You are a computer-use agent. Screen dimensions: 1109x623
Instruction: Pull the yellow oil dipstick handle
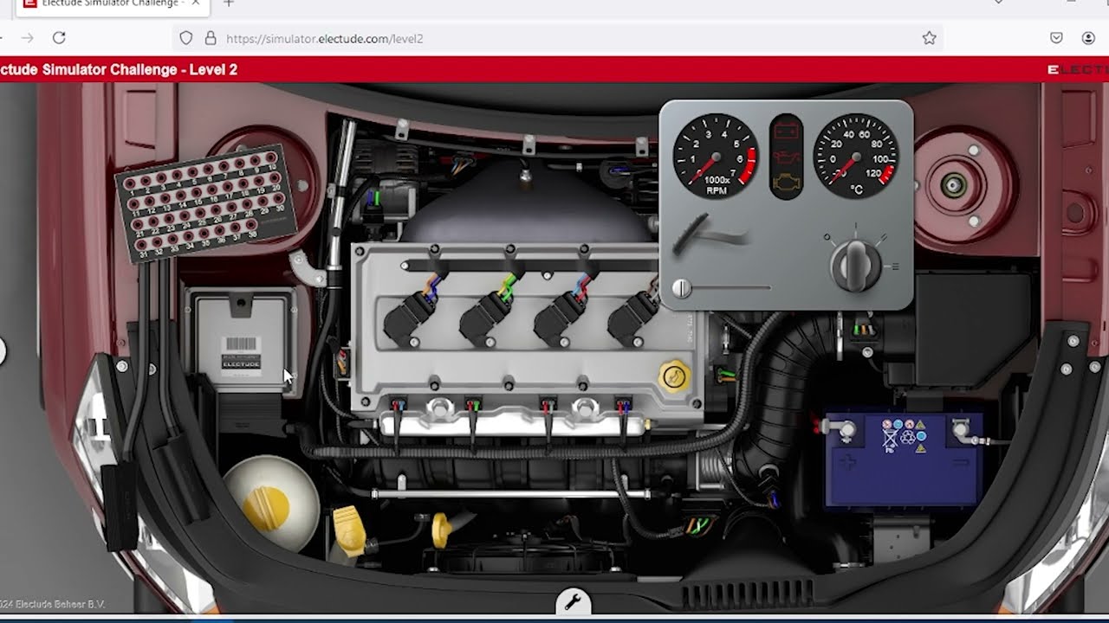coord(443,530)
